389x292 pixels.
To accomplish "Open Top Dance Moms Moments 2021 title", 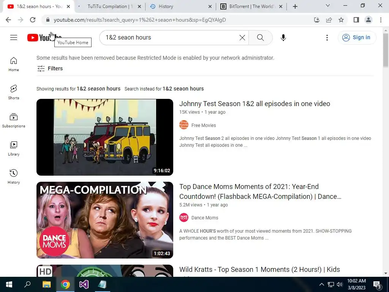I will [x=260, y=192].
